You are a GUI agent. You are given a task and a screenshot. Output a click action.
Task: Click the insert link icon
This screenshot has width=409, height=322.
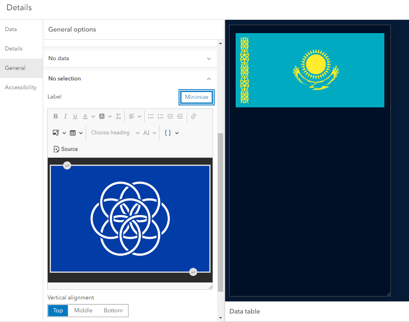193,116
